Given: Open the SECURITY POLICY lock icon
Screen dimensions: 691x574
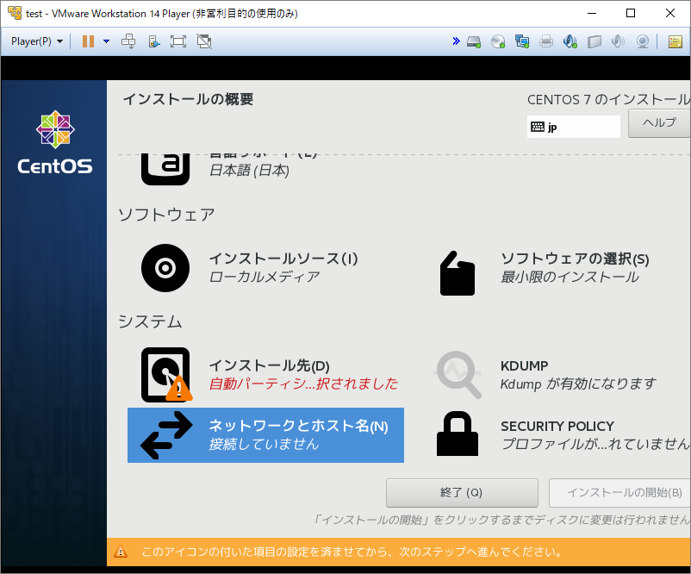Looking at the screenshot, I should point(458,434).
